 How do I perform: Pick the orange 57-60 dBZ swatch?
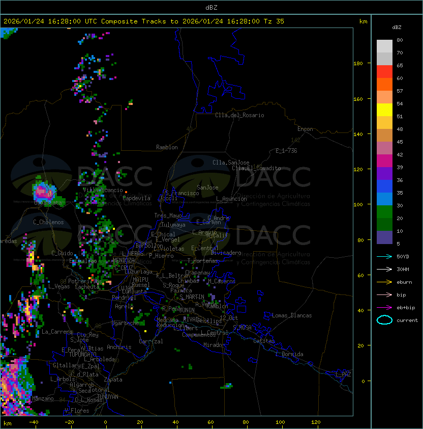[x=384, y=84]
